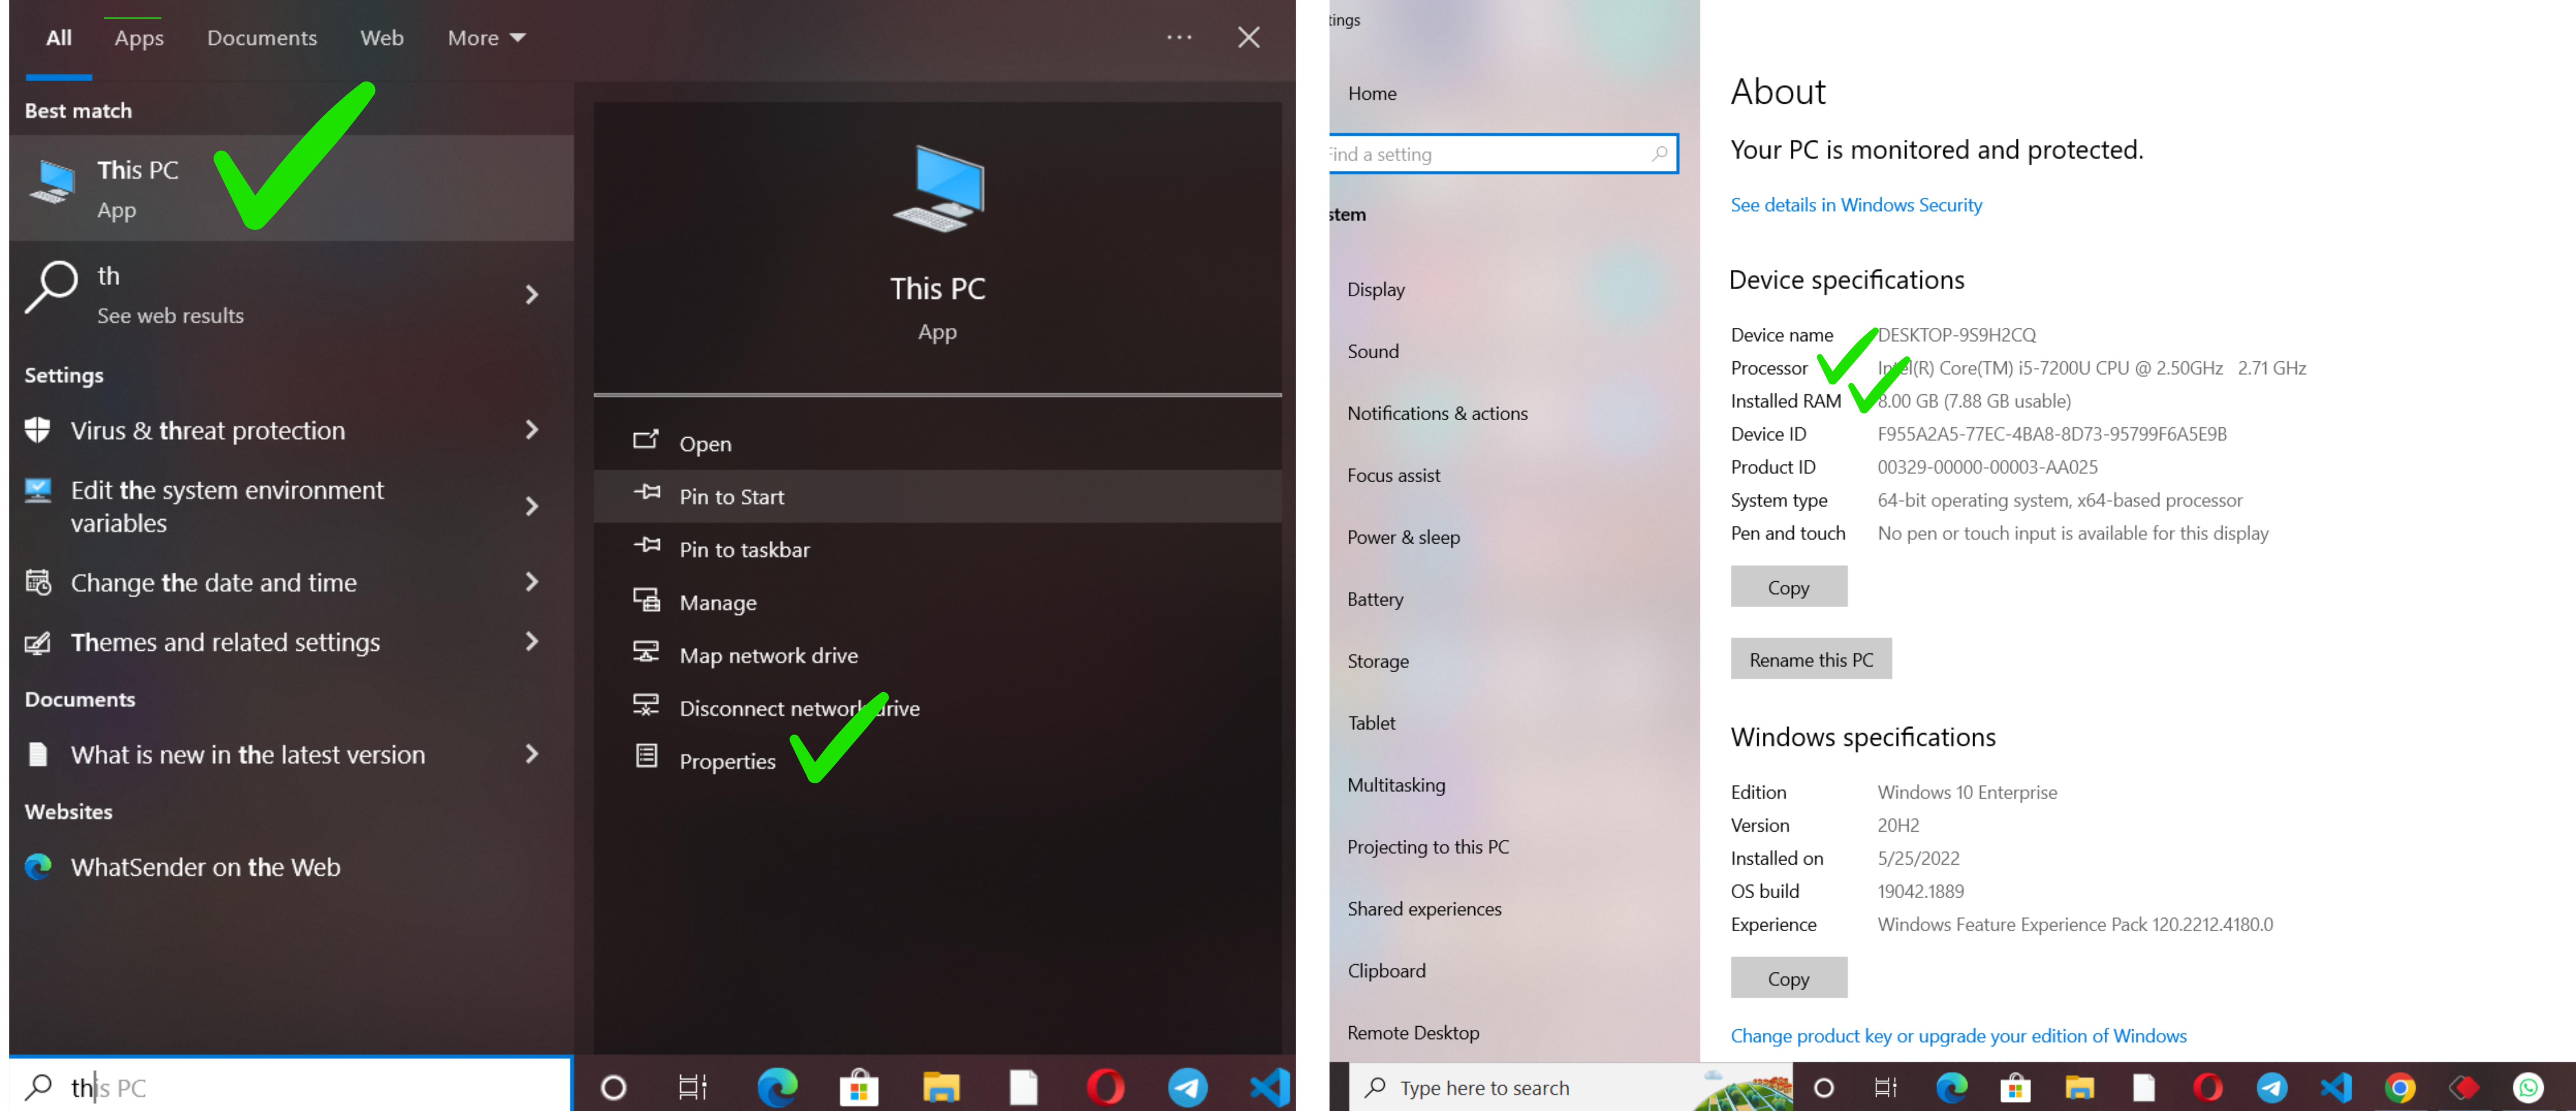Open Virus & threat protection setting
This screenshot has height=1111, width=2576.
[x=208, y=431]
